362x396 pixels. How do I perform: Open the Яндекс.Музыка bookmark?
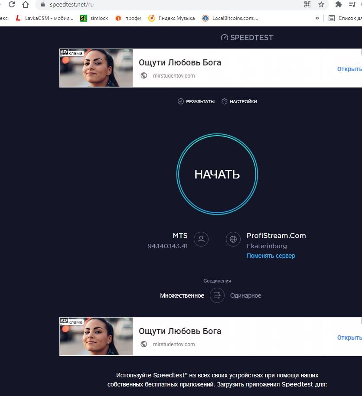171,18
